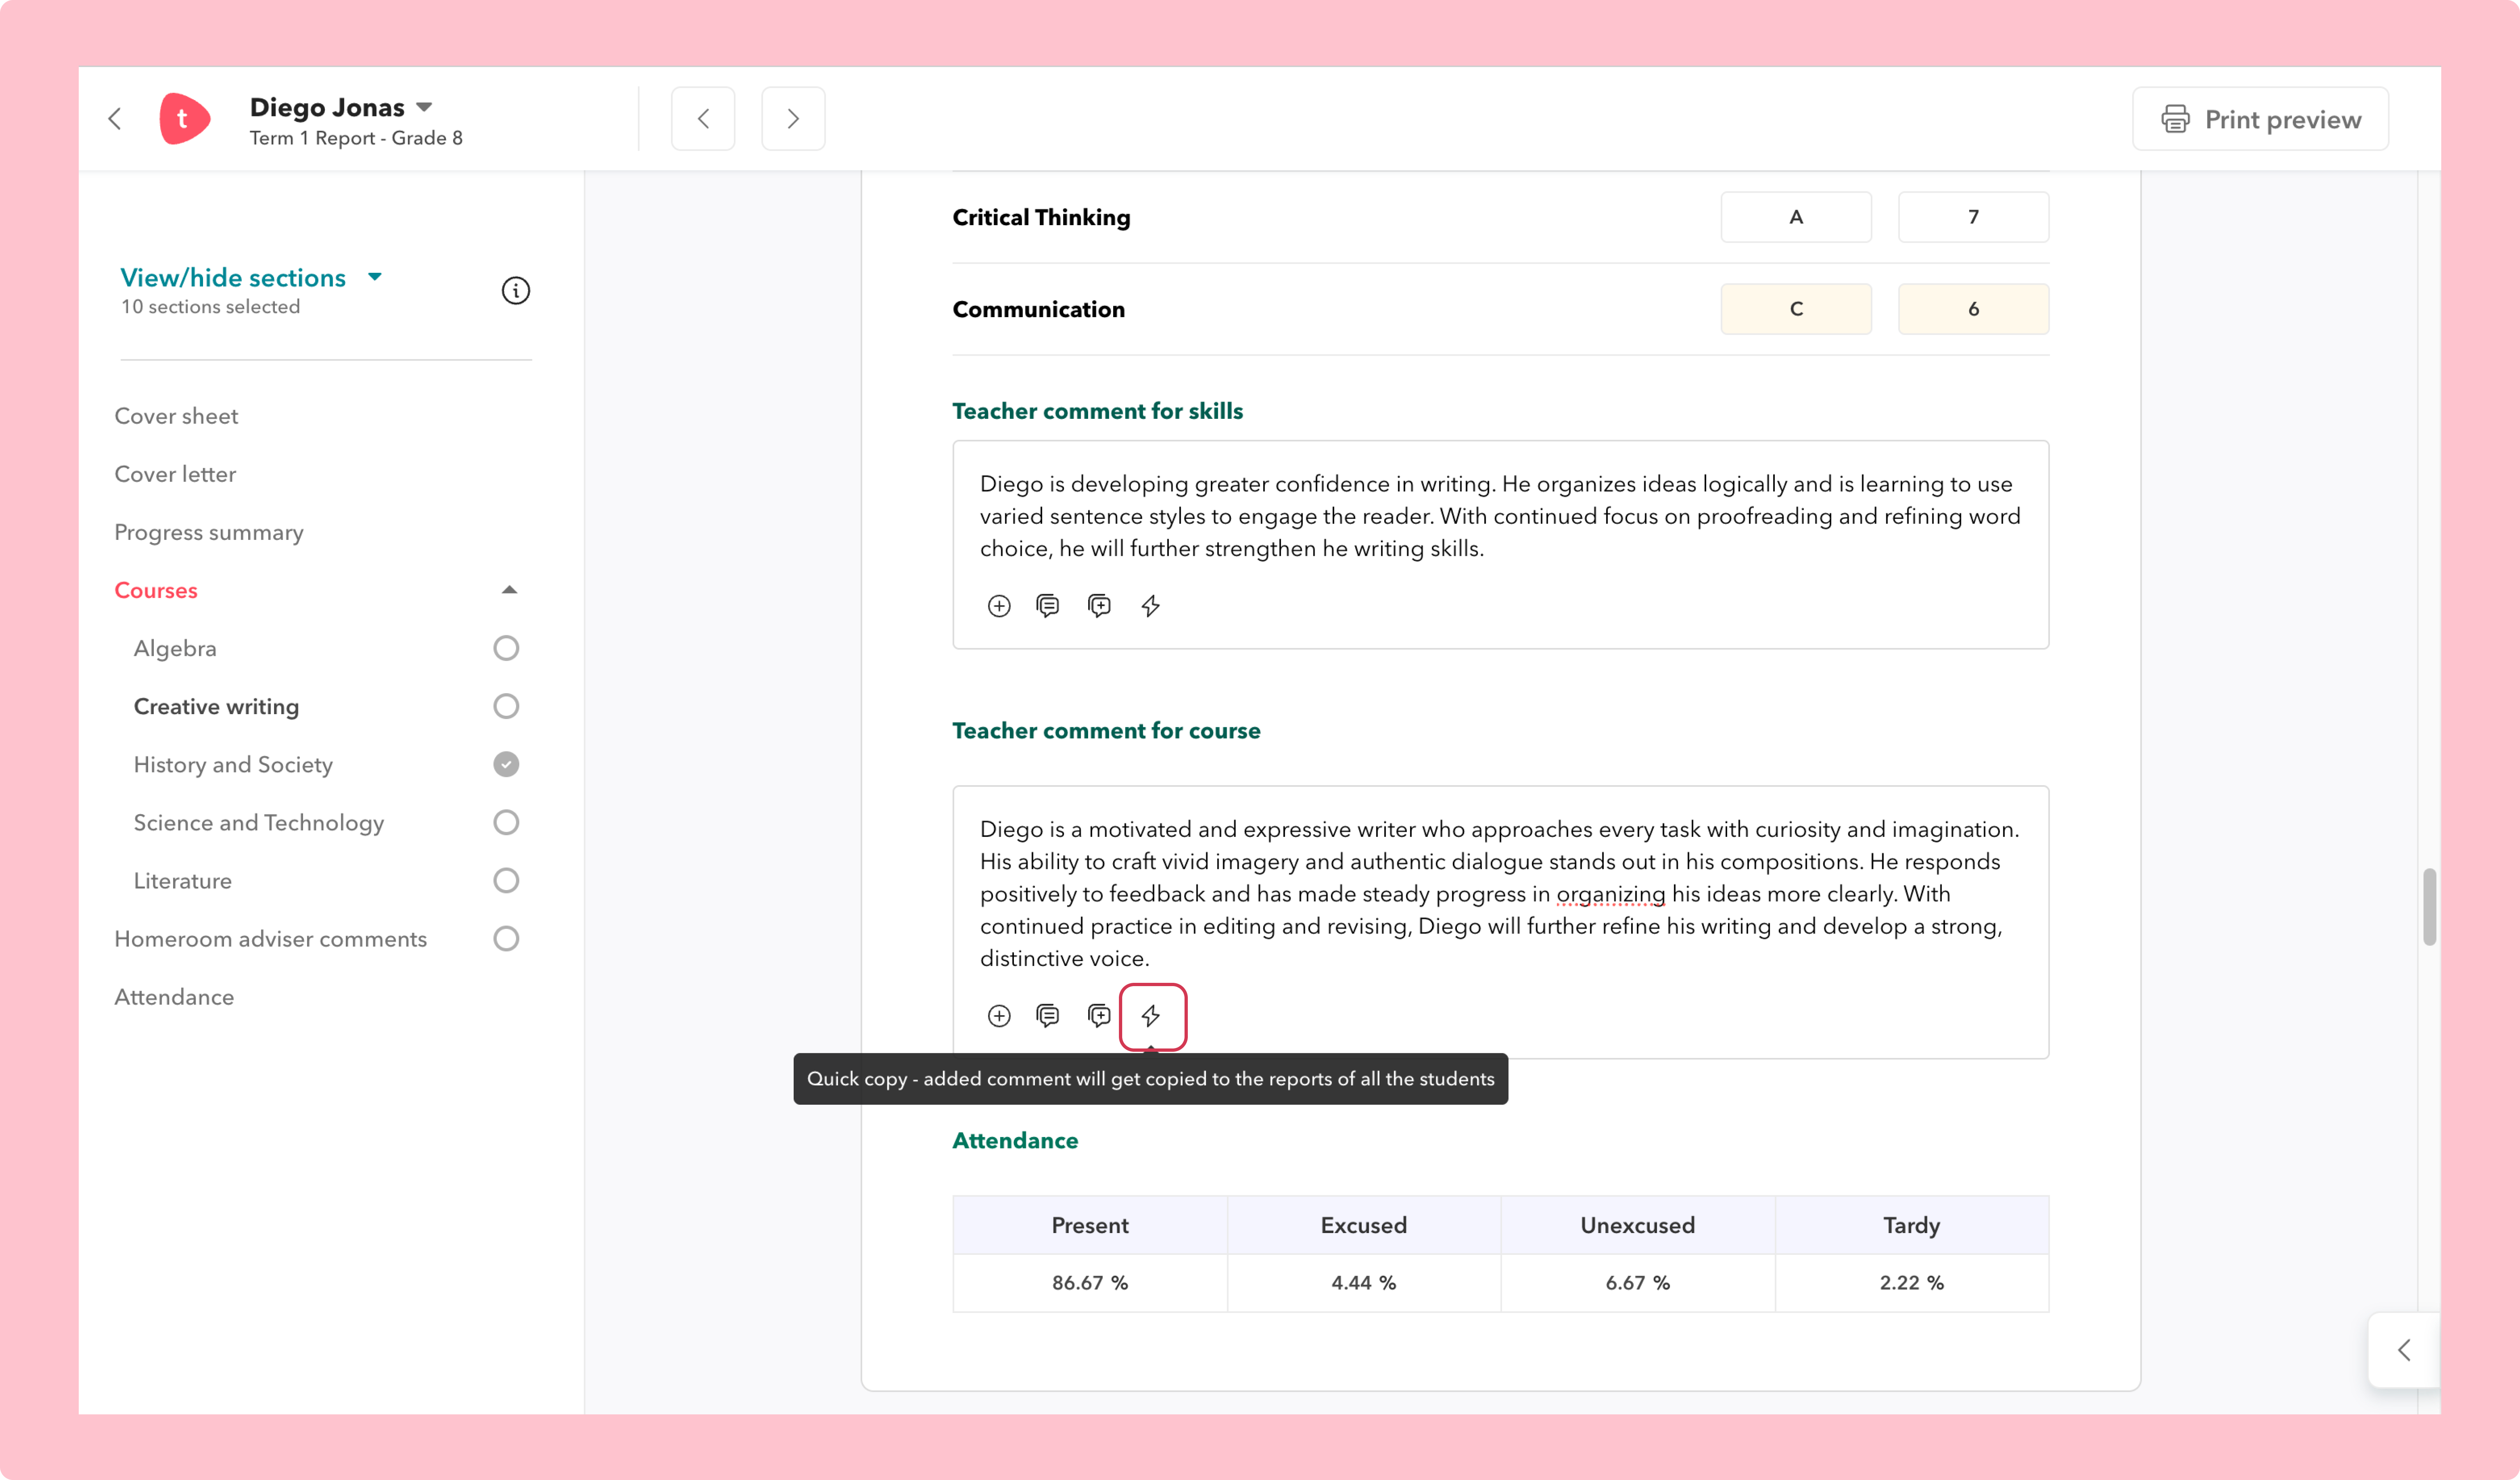The height and width of the screenshot is (1480, 2520).
Task: Click the Teacher comment for course heading
Action: click(x=1106, y=731)
